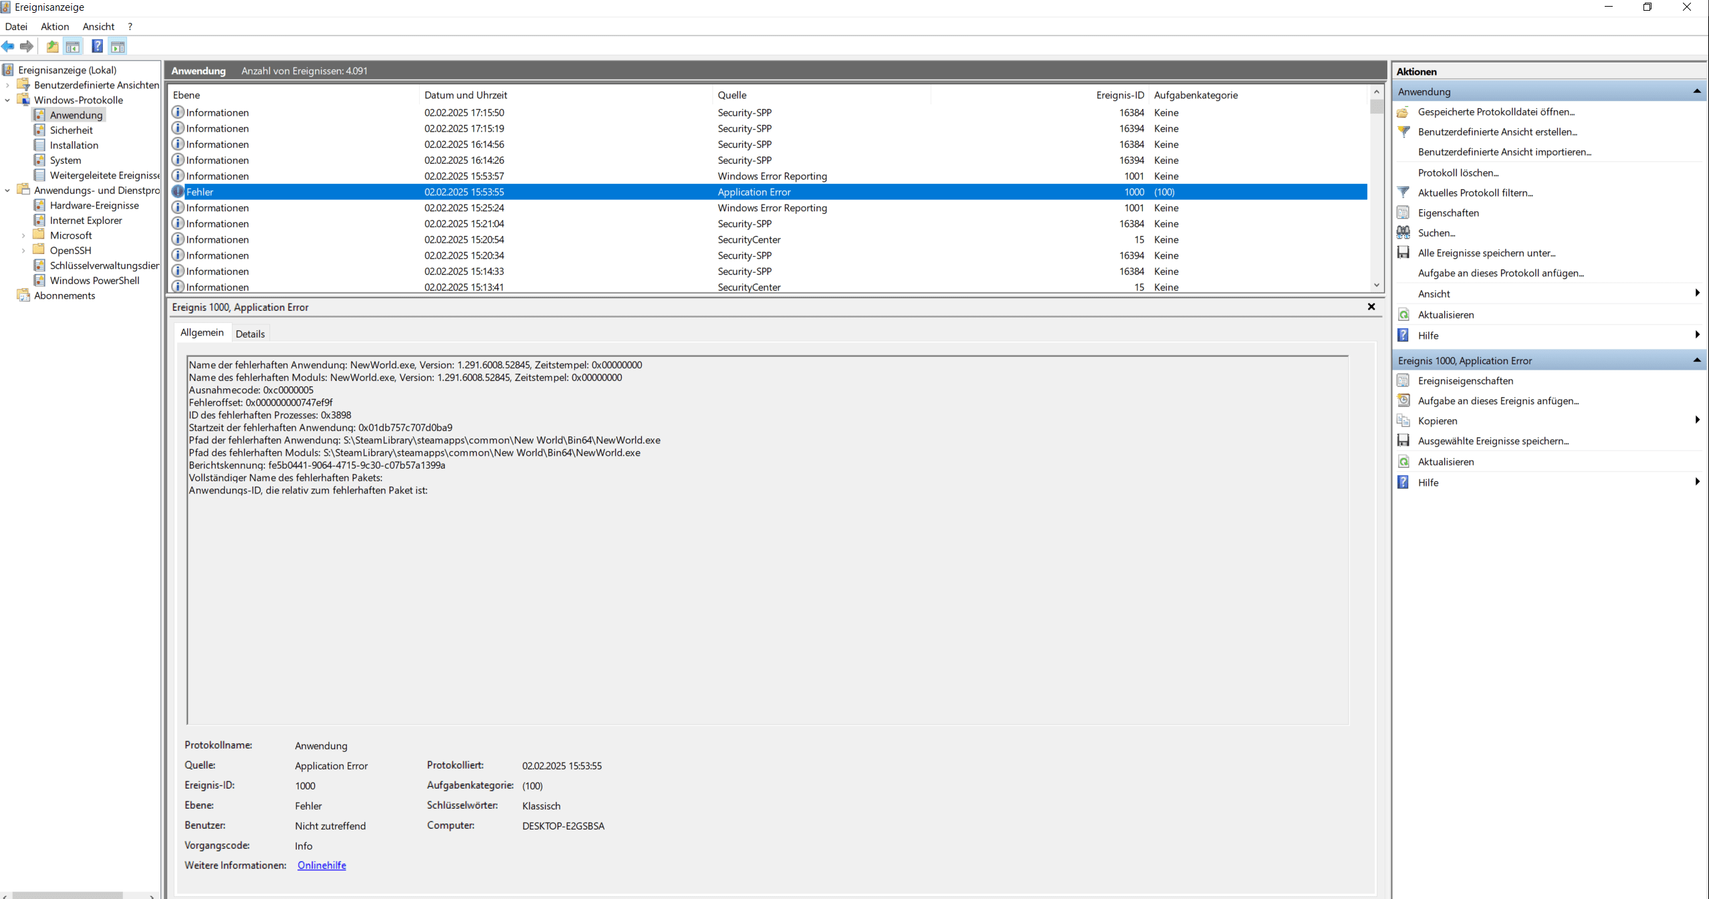Click the forward arrow toolbar icon
The height and width of the screenshot is (899, 1709).
tap(27, 46)
